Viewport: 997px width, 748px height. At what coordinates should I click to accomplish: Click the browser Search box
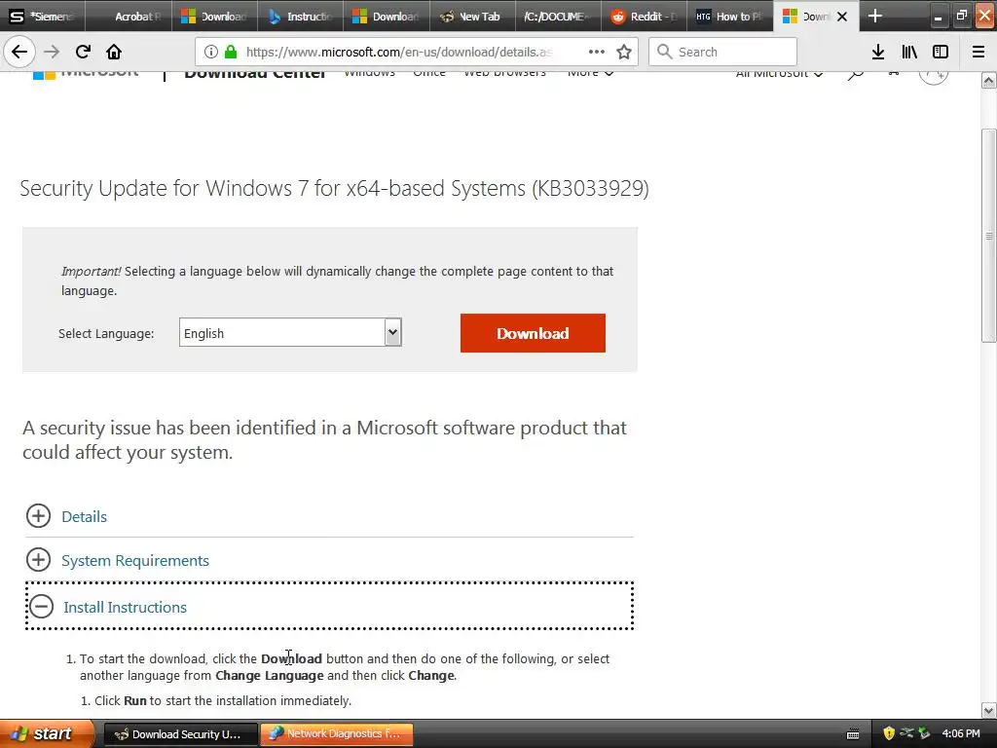pos(723,52)
